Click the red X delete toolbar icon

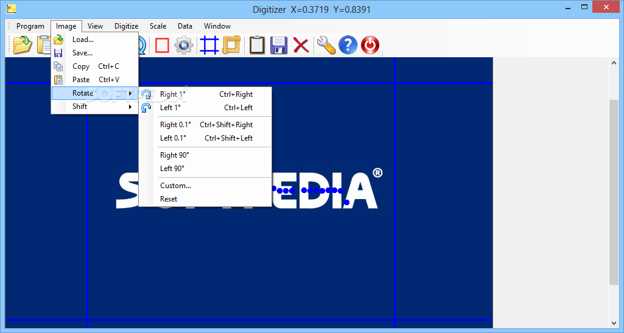(x=301, y=45)
